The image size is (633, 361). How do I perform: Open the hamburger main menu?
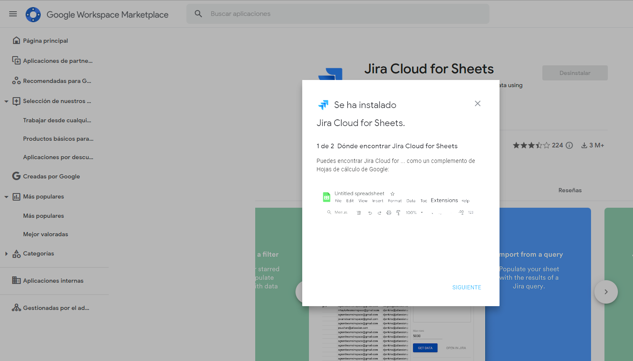13,14
